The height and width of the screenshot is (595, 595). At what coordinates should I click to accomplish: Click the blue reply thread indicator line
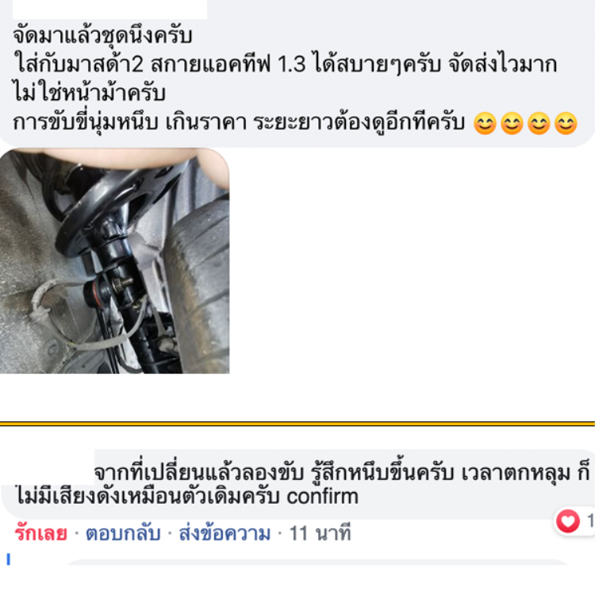tap(9, 559)
